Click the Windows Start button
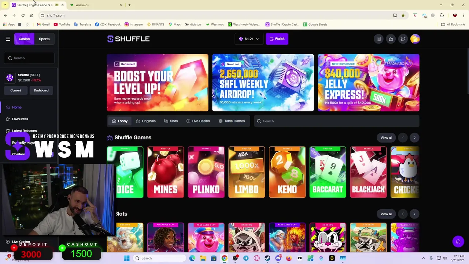The height and width of the screenshot is (264, 469). coord(126,258)
